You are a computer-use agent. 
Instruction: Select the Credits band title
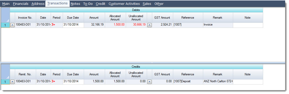click(136, 67)
